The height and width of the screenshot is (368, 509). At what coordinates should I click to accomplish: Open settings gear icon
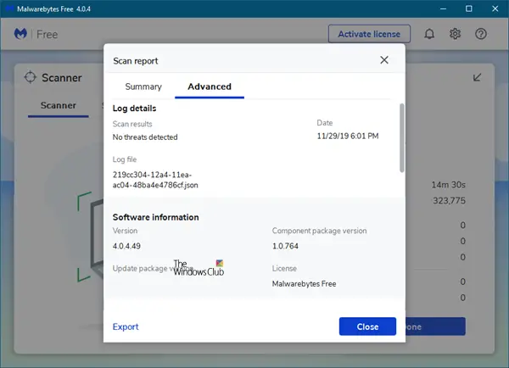point(455,34)
